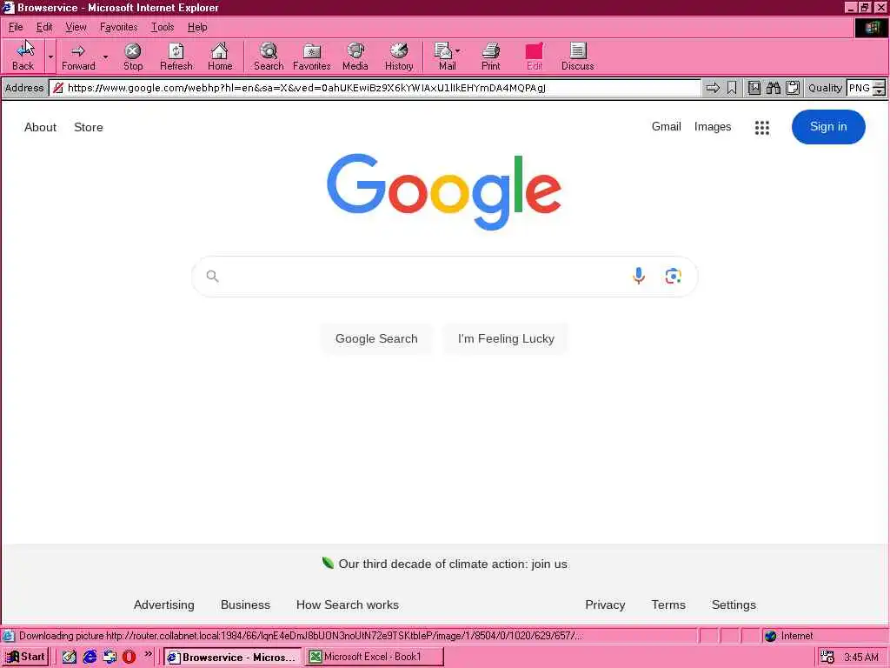
Task: Click the Edit toolbar icon
Action: pos(535,57)
